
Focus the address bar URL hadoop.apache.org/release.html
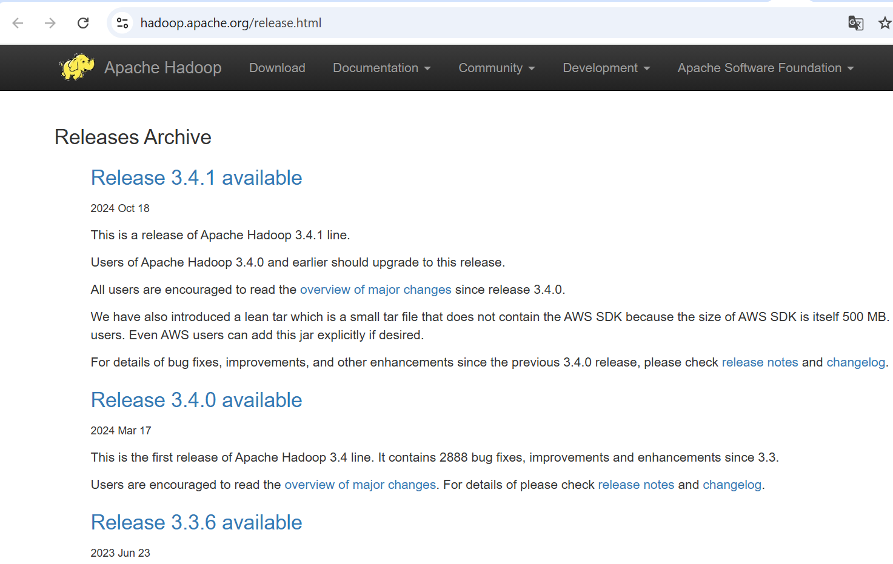click(231, 23)
